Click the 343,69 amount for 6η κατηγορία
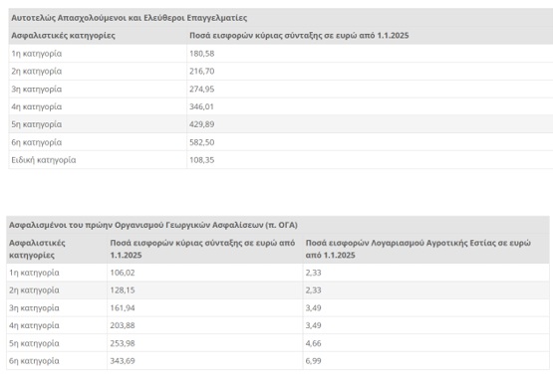Viewport: 553px width, 381px height. (x=123, y=361)
